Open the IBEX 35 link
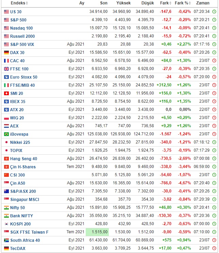219x253 pixels. pos(18,101)
